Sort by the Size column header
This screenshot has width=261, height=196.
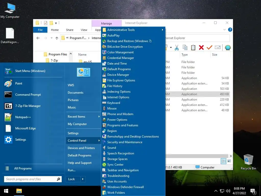coord(220,55)
